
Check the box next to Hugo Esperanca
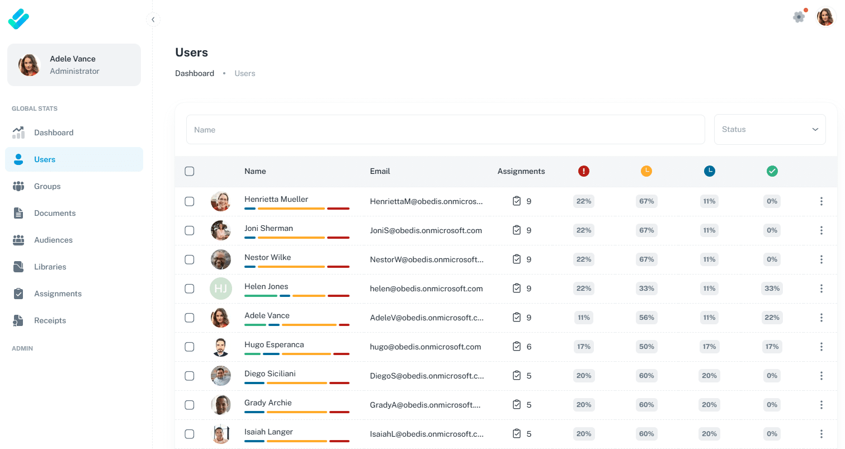pyautogui.click(x=190, y=347)
